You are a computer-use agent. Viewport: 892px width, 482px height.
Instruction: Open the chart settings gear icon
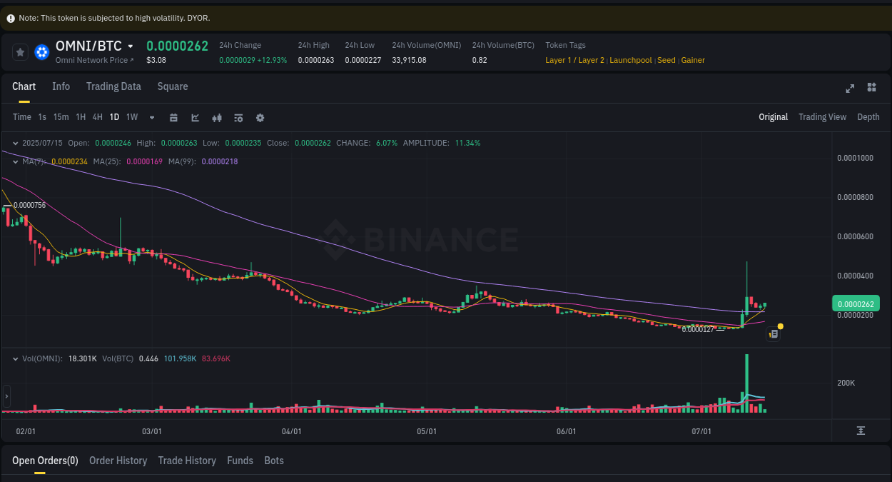(260, 117)
